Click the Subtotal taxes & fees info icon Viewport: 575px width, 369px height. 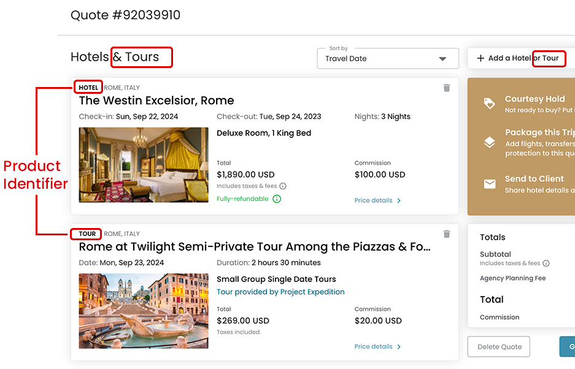546,264
